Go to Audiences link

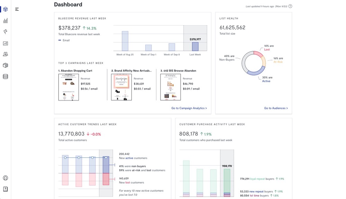(276, 108)
